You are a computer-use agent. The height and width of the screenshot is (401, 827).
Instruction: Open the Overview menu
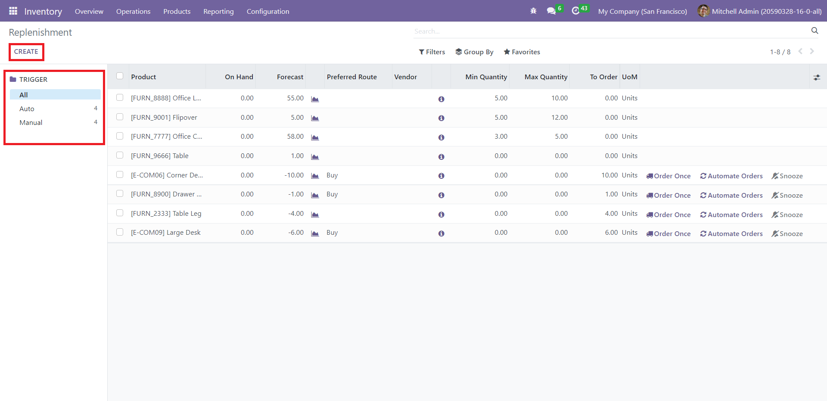point(89,11)
